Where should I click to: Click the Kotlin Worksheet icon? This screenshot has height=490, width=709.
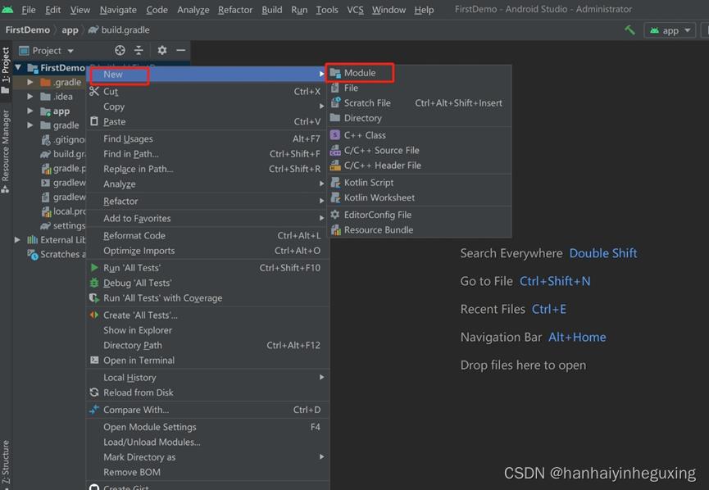pyautogui.click(x=335, y=197)
